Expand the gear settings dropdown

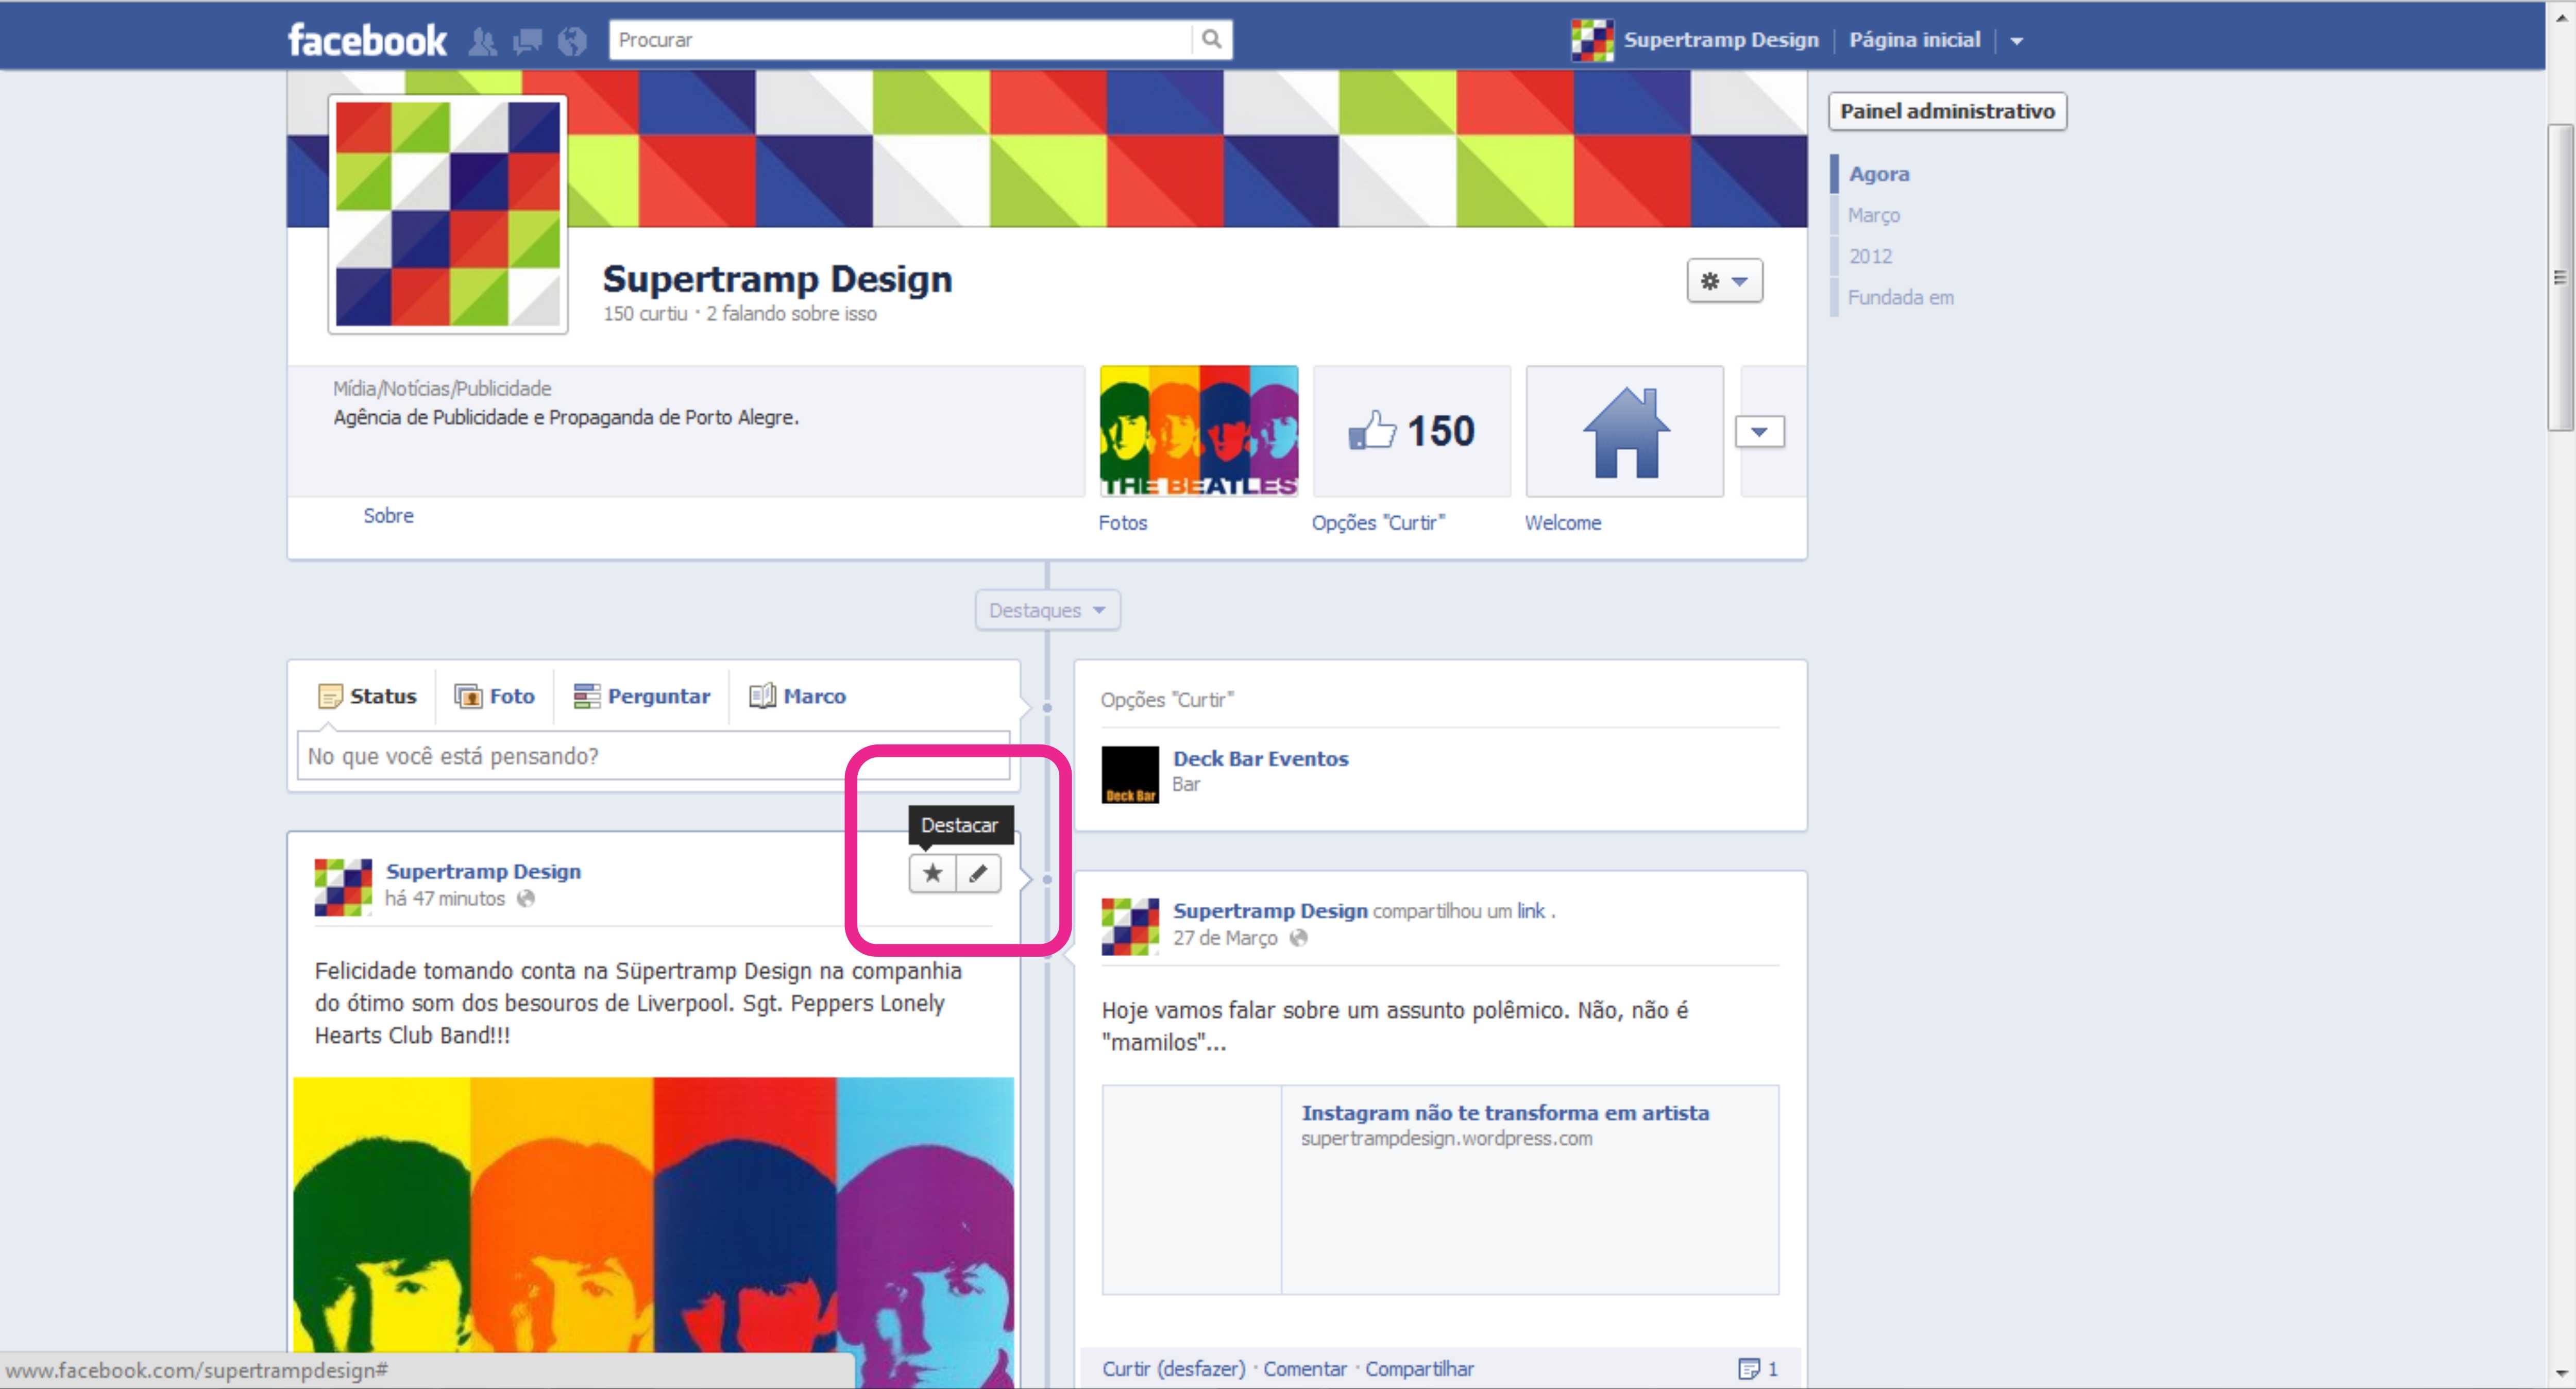(x=1724, y=281)
